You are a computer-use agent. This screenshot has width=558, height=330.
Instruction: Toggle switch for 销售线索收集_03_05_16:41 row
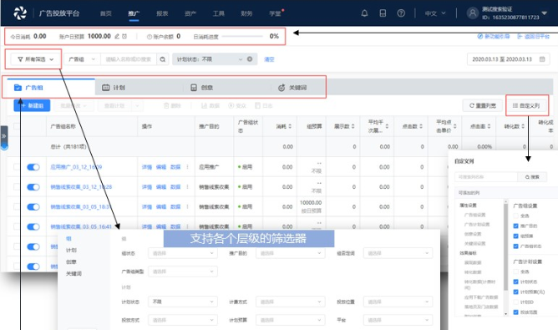(x=33, y=226)
